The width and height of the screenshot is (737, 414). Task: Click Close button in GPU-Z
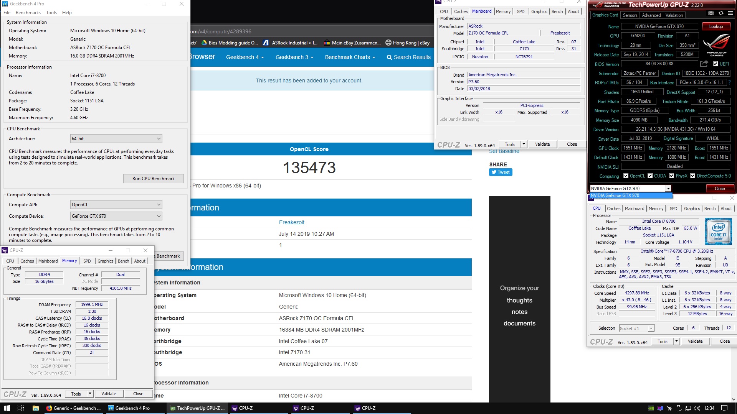click(720, 188)
